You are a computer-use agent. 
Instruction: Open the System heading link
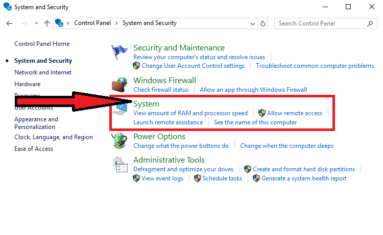pyautogui.click(x=146, y=104)
